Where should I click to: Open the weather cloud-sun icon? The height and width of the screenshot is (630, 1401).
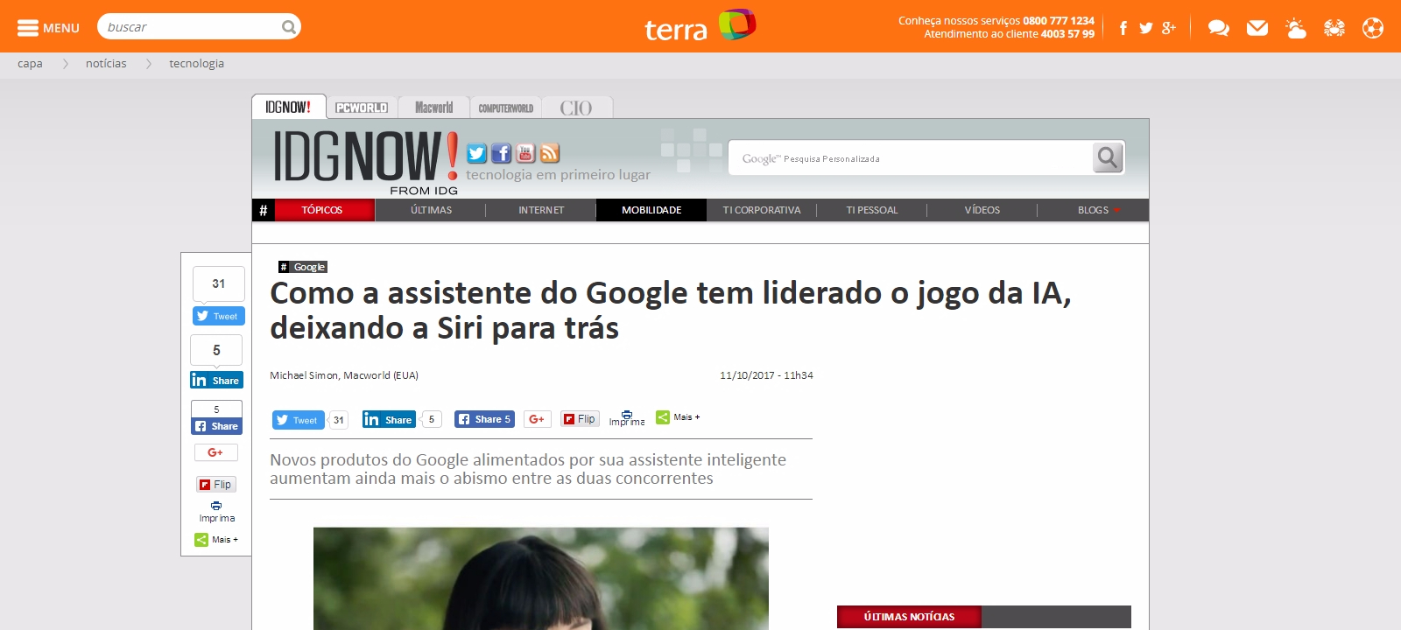[x=1296, y=28]
